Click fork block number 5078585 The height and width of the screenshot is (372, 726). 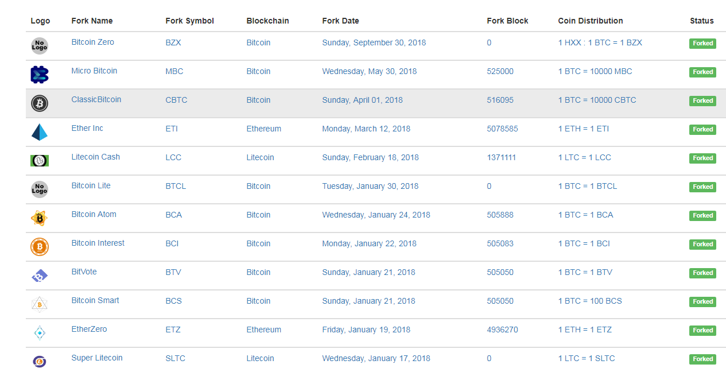tap(502, 129)
